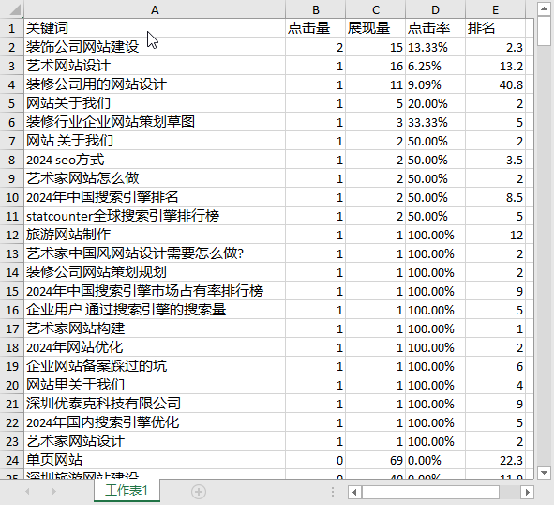Image resolution: width=554 pixels, height=505 pixels.
Task: Select column A header
Action: [155, 9]
